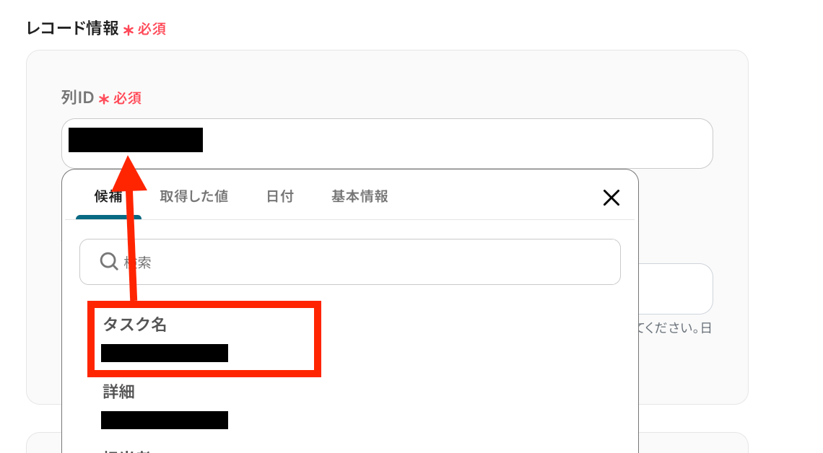Click the blacked-out value under タスク名
823x453 pixels.
click(165, 353)
